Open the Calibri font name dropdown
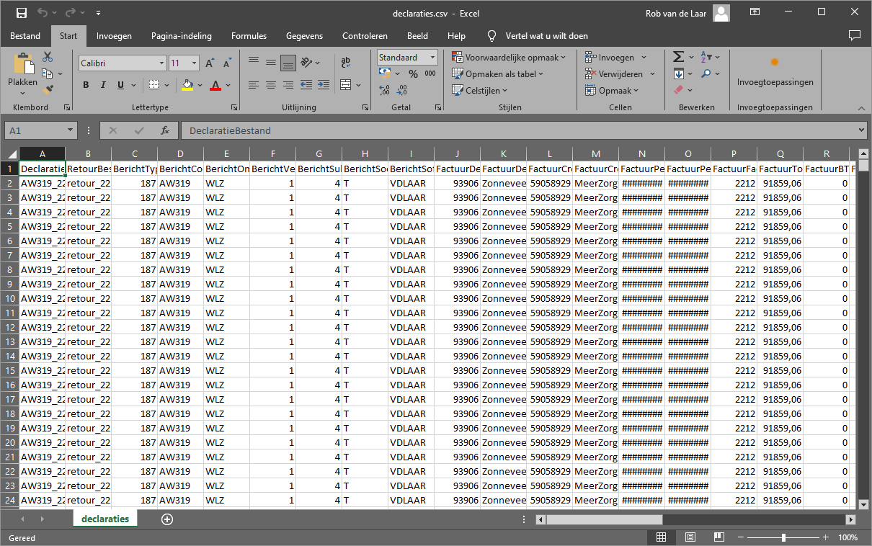872x546 pixels. [x=162, y=63]
